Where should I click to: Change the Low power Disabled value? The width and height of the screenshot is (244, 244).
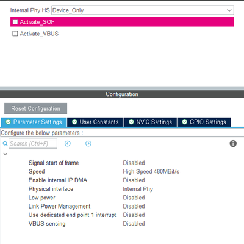[x=134, y=198]
